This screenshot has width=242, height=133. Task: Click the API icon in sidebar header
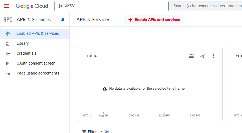pyautogui.click(x=8, y=20)
